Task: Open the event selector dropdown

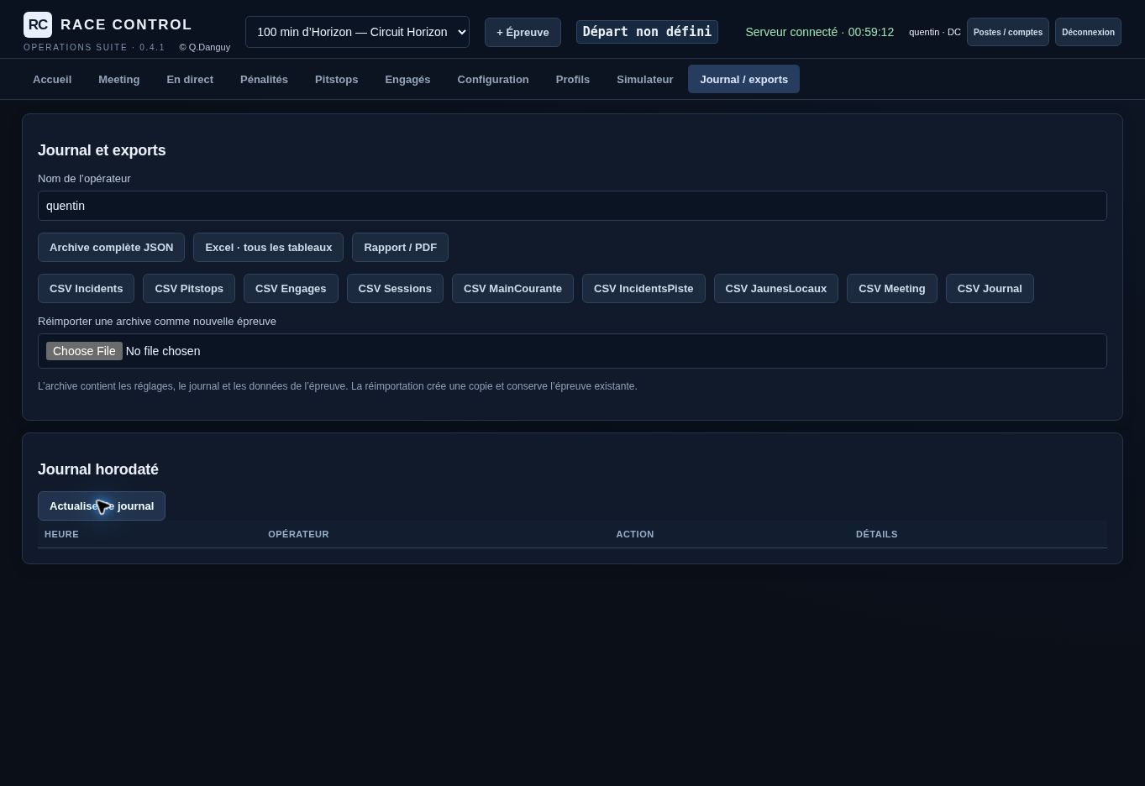Action: click(357, 32)
